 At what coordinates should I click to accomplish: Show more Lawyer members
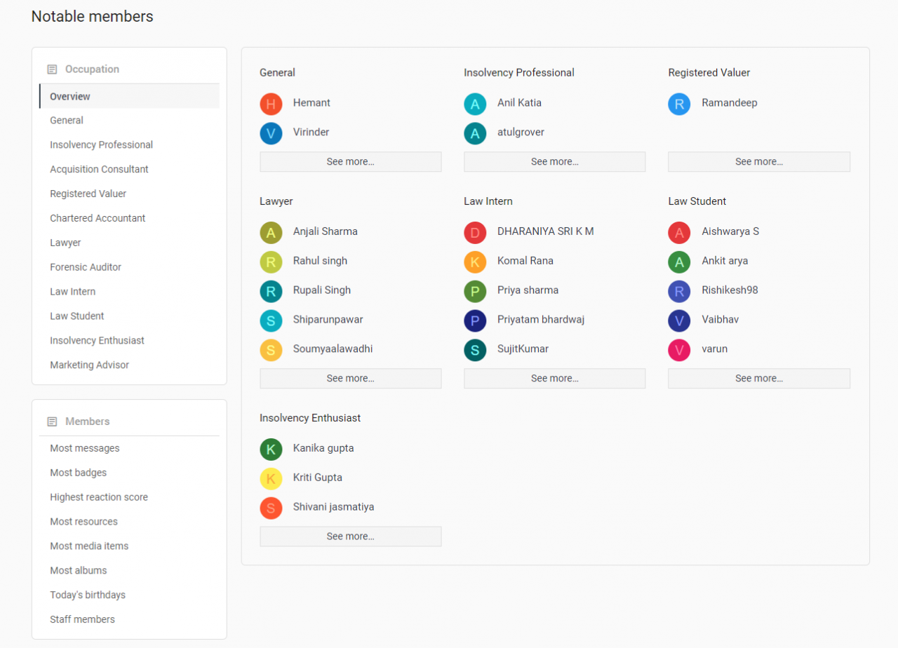[x=350, y=379]
